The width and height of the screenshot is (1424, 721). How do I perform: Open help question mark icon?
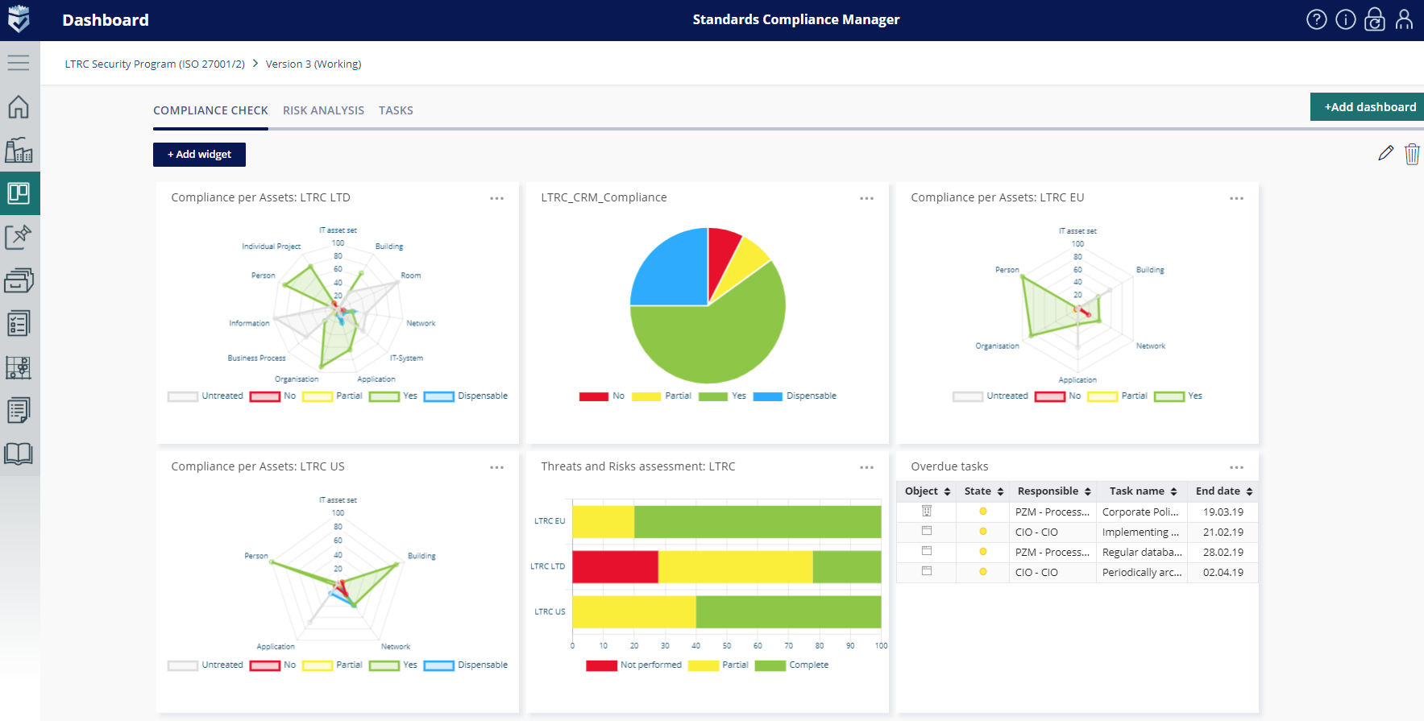point(1317,19)
